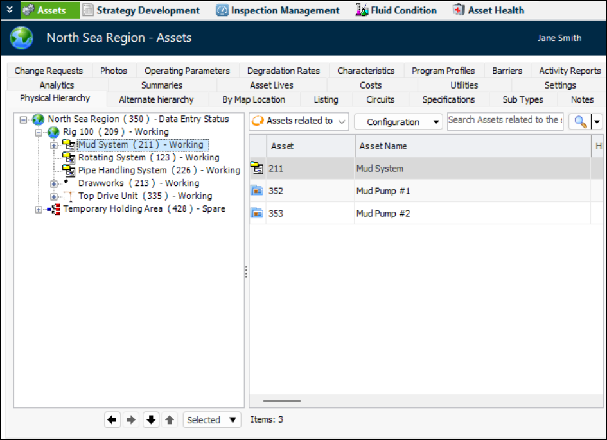Expand the Drawworks tree node
The image size is (607, 440).
pos(54,183)
